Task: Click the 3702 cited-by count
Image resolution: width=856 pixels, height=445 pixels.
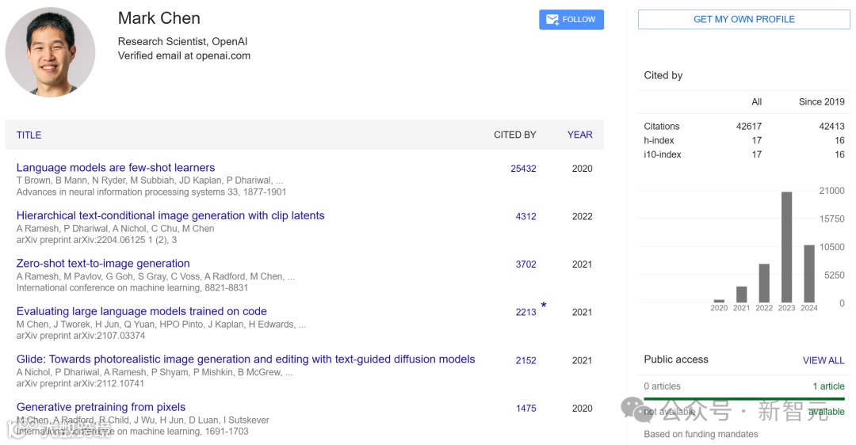Action: coord(525,264)
